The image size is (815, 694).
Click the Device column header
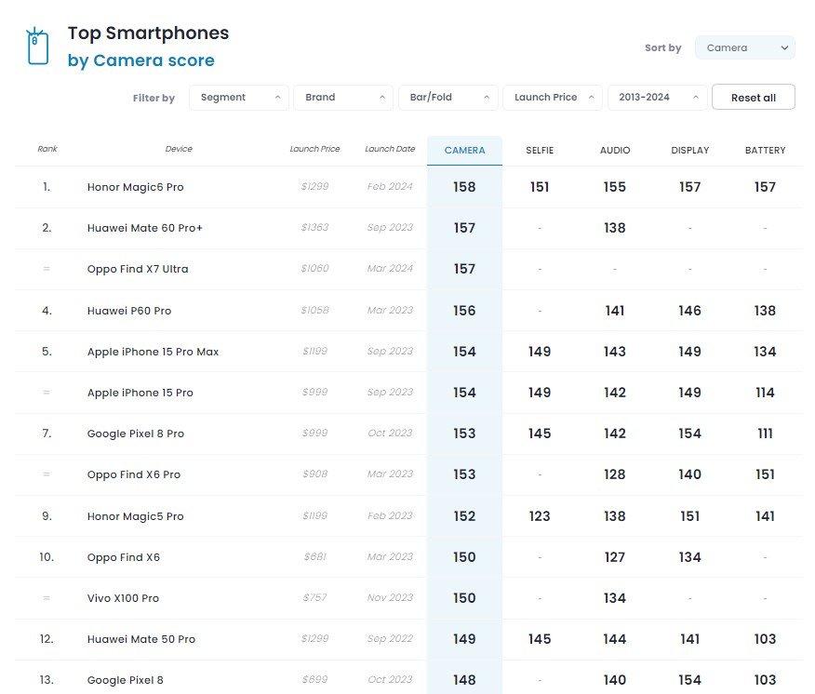point(179,149)
